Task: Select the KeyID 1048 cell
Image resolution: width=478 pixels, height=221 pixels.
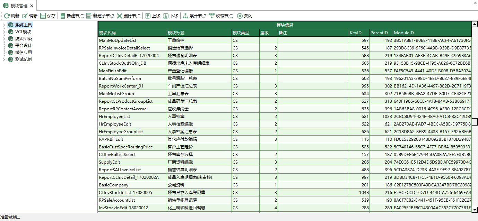Action: tap(359, 193)
